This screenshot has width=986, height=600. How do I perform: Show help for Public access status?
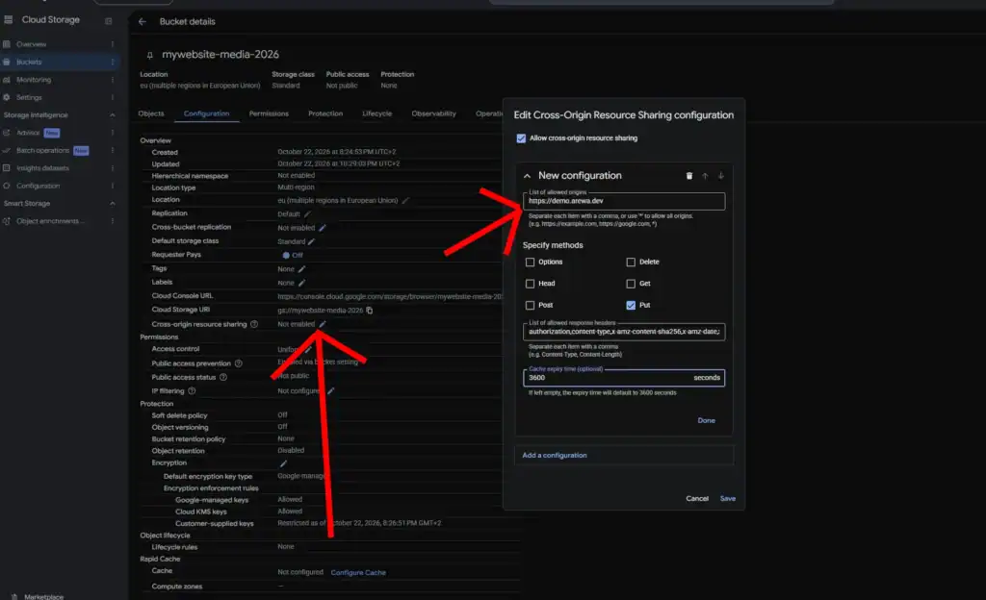223,377
